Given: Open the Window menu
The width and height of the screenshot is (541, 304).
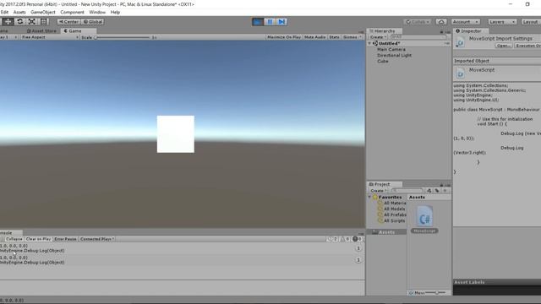Looking at the screenshot, I should [x=97, y=12].
